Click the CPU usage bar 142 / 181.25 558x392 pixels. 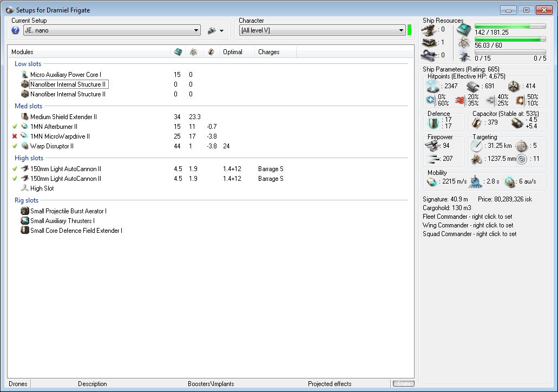510,27
